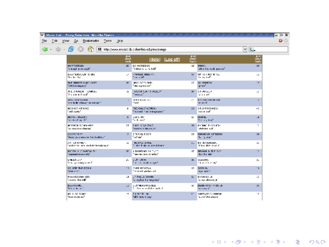Open the Help menu in menu bar
Image resolution: width=329 pixels, height=247 pixels.
pyautogui.click(x=120, y=41)
